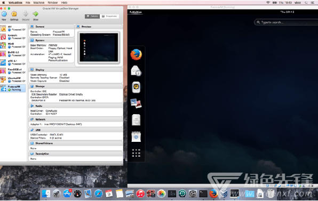Switch to the Snapshots view

click(x=109, y=16)
